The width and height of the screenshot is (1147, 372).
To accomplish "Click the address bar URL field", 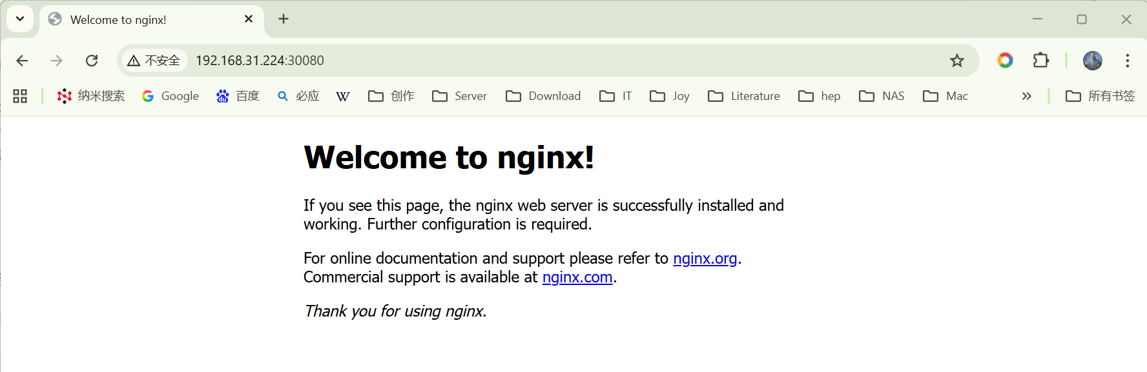I will click(x=517, y=61).
